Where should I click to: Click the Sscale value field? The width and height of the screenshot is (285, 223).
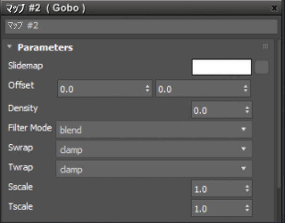pos(217,189)
